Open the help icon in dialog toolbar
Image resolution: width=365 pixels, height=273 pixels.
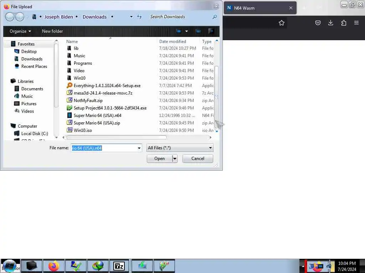click(211, 31)
